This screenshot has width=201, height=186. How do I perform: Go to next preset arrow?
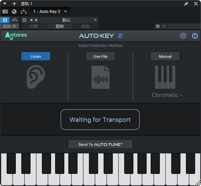pyautogui.click(x=36, y=20)
